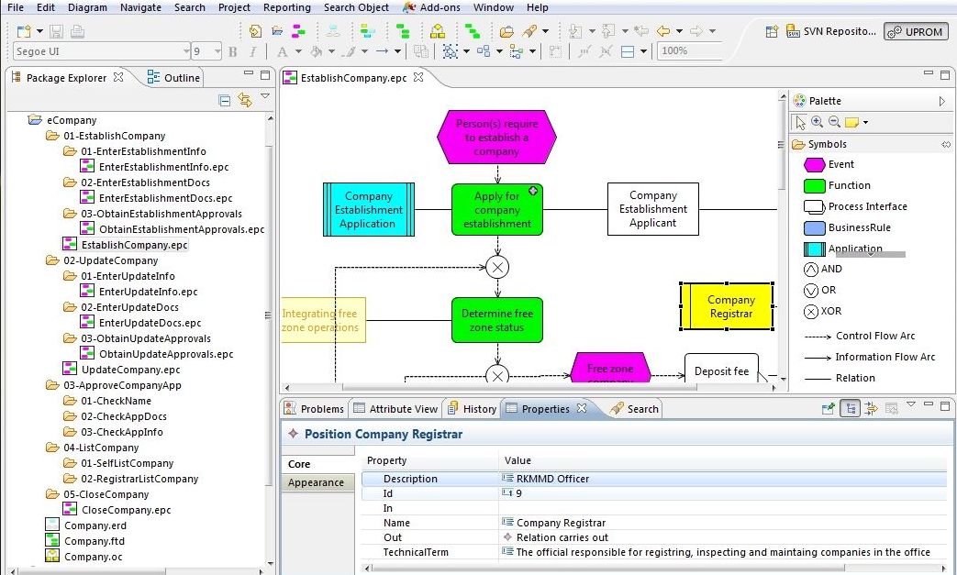Image resolution: width=957 pixels, height=575 pixels.
Task: Toggle Link with Editor in Package Explorer
Action: pyautogui.click(x=245, y=101)
